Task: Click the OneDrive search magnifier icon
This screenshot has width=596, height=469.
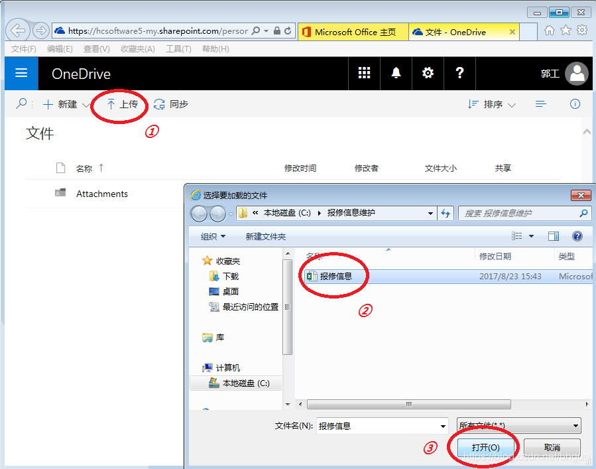Action: [x=21, y=103]
